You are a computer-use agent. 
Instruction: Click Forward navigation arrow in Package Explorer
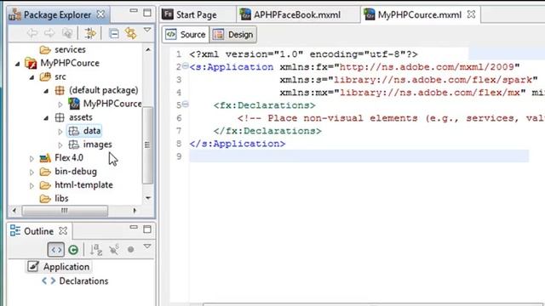pyautogui.click(x=49, y=33)
